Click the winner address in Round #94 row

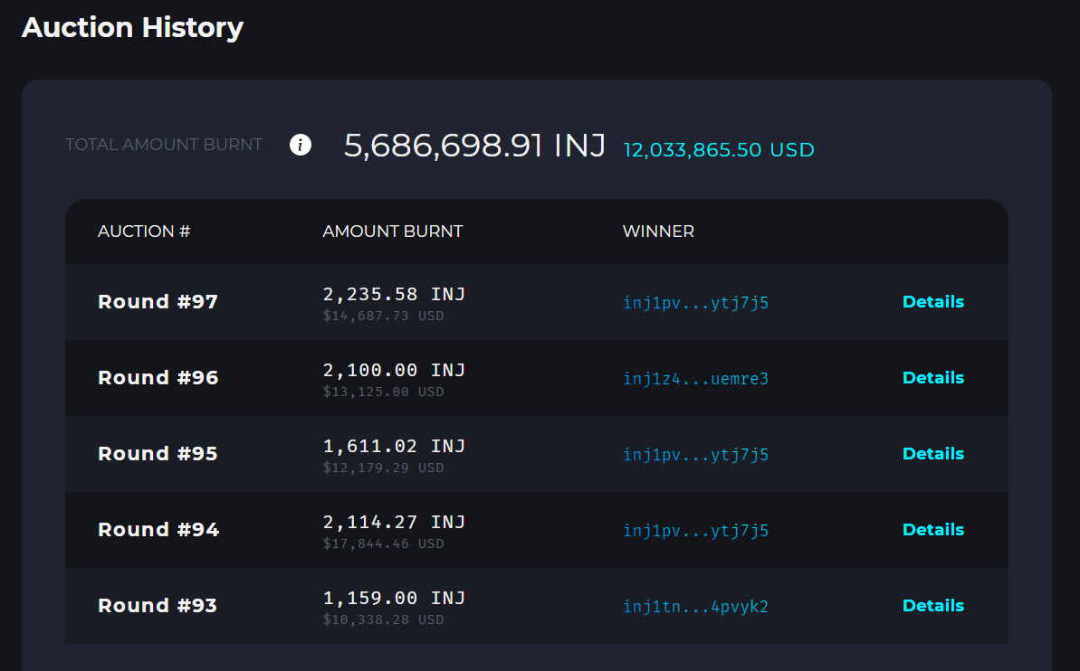click(695, 531)
